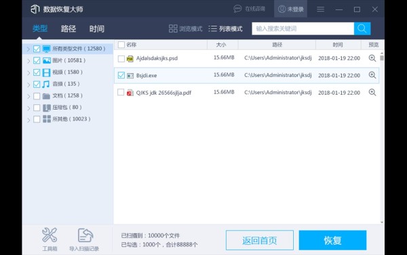Open the hamburger main menu icon
The height and width of the screenshot is (255, 407).
tap(321, 9)
